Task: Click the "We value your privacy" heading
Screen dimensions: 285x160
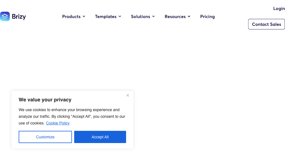Action: 45,100
